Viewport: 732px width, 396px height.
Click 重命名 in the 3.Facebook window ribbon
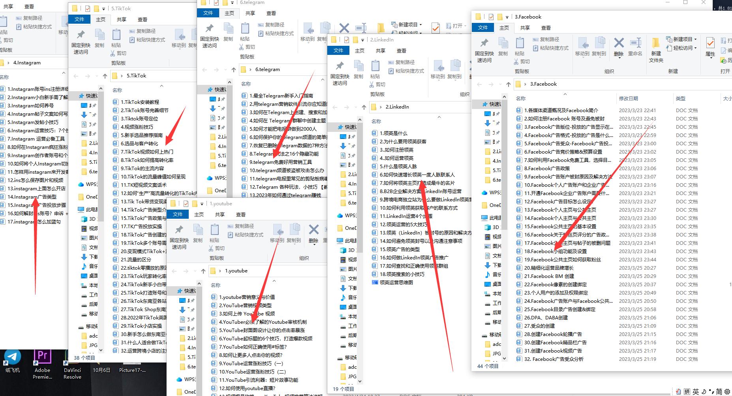click(635, 47)
